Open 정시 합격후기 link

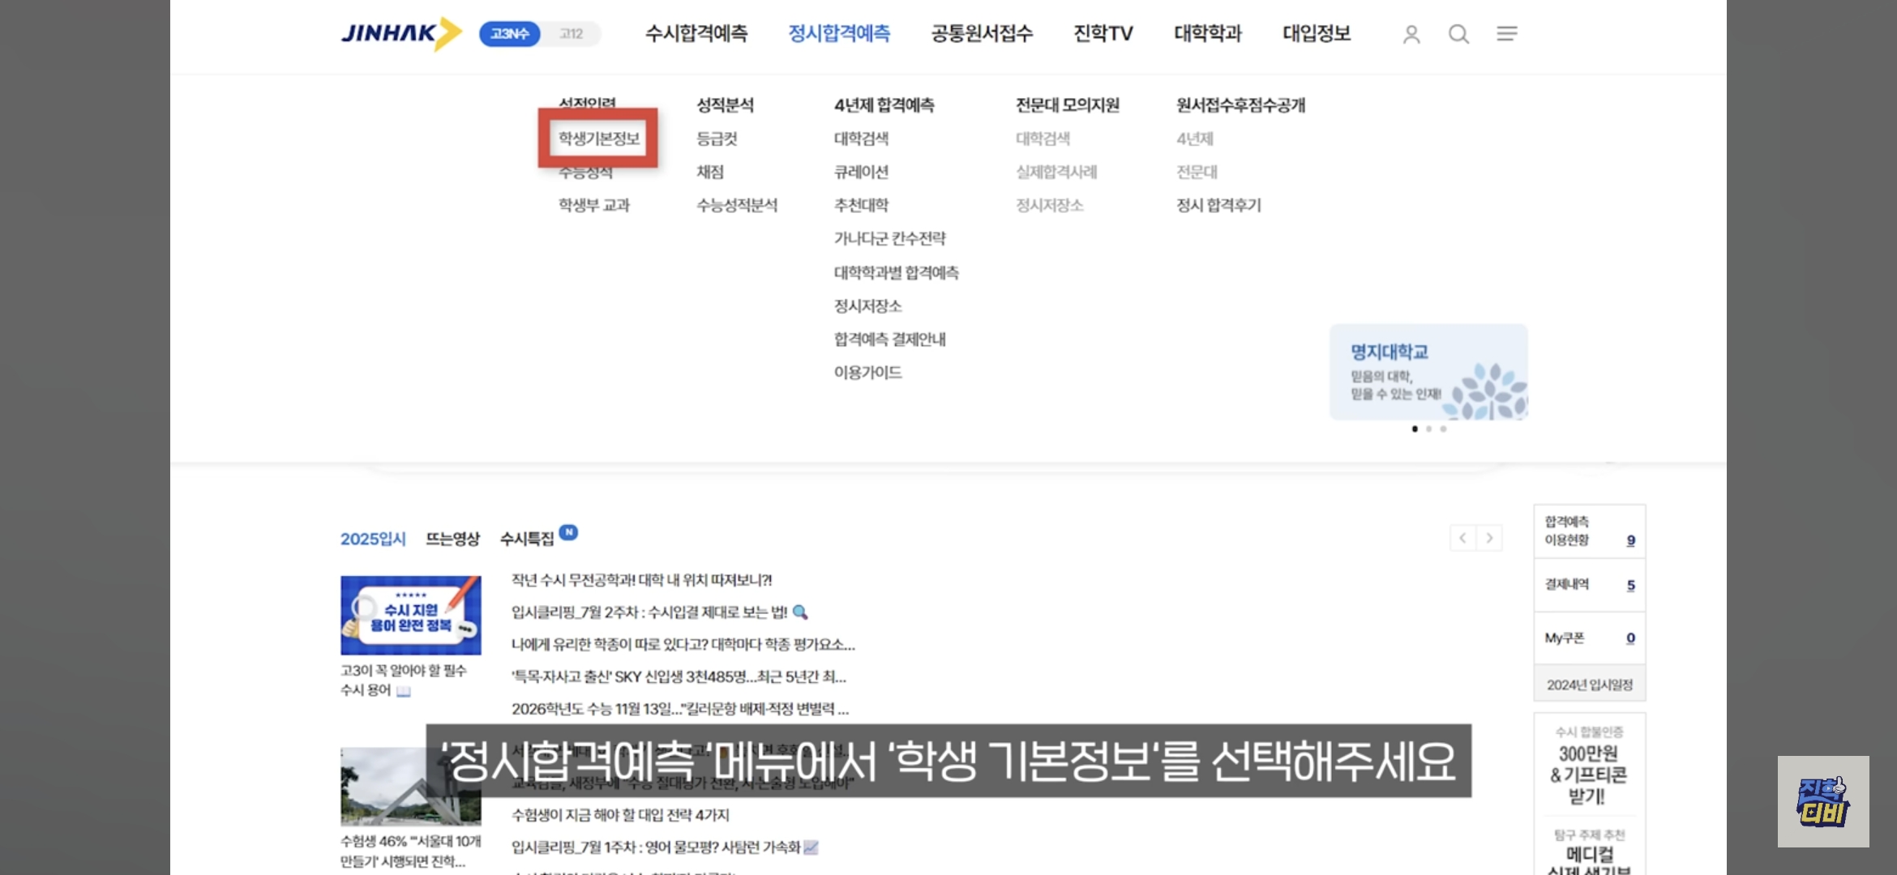(1218, 205)
